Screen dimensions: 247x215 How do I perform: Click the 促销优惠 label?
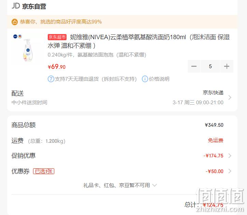click(24, 156)
